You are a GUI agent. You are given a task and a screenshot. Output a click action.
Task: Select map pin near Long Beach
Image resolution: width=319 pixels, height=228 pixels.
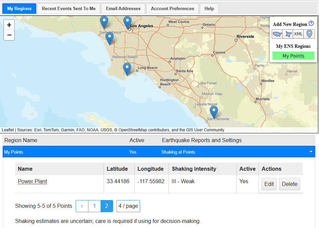point(127,69)
